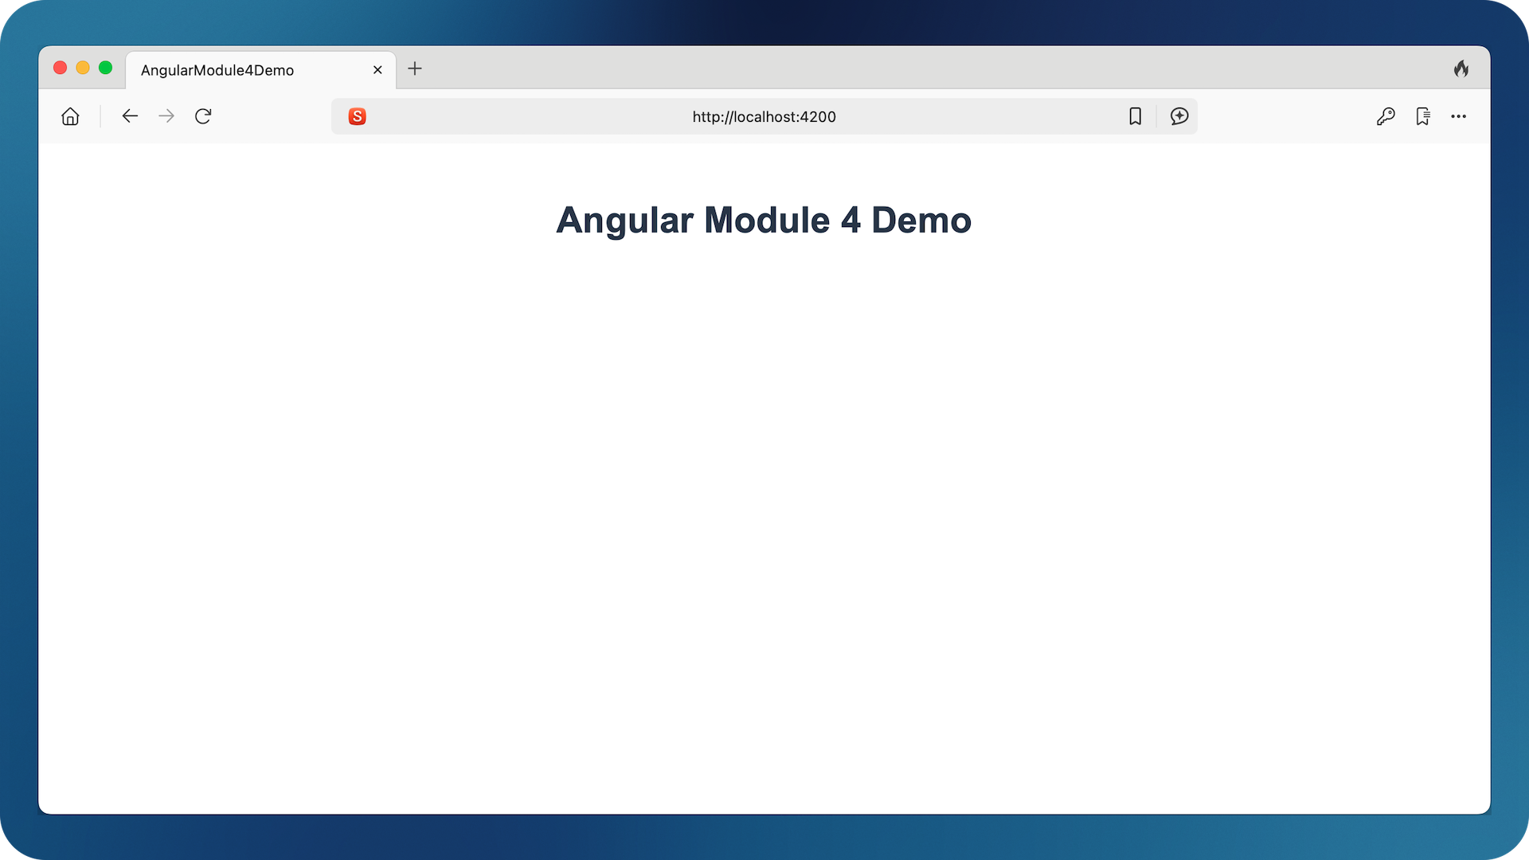Viewport: 1529px width, 860px height.
Task: Click the empty white page area
Action: click(x=764, y=518)
